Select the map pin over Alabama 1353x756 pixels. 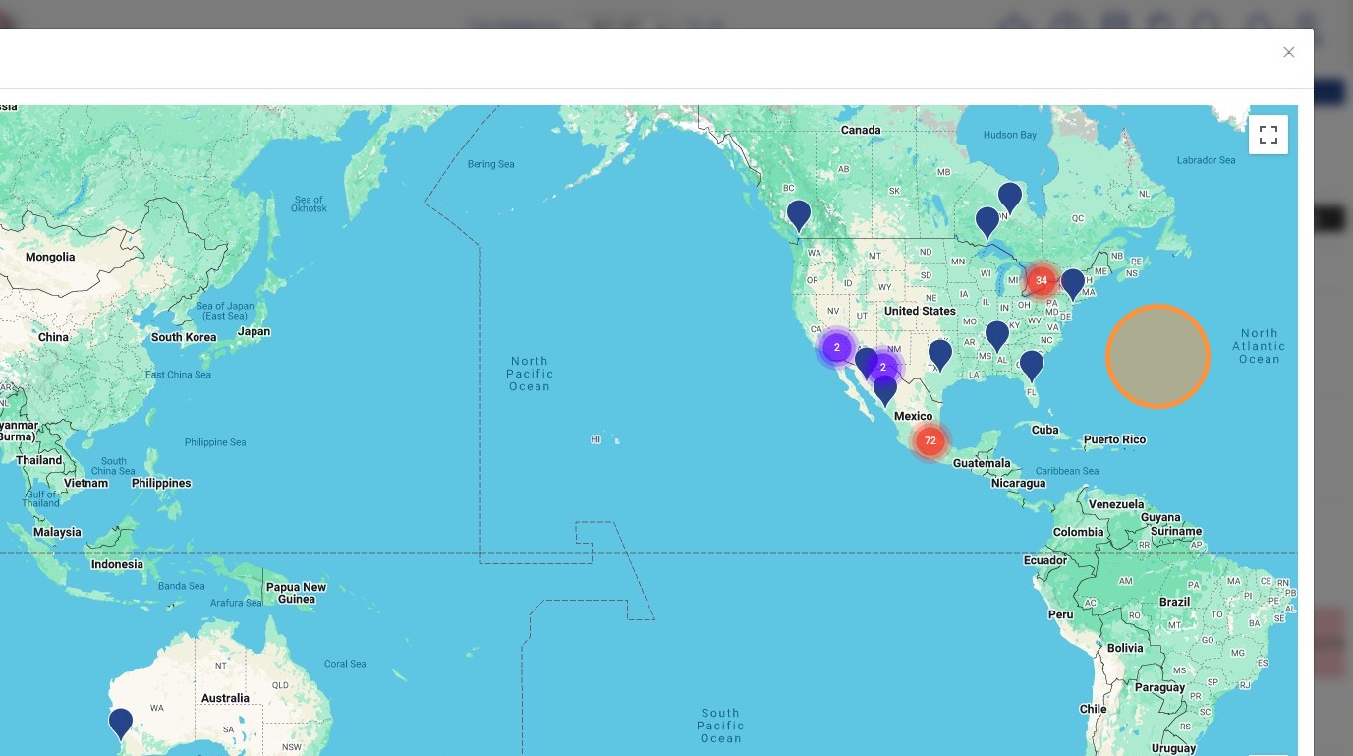pos(997,337)
